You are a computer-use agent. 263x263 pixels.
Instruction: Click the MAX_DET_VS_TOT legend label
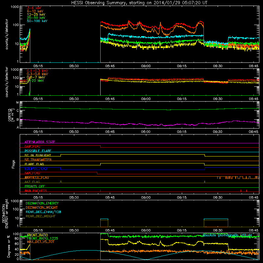(x=40, y=242)
